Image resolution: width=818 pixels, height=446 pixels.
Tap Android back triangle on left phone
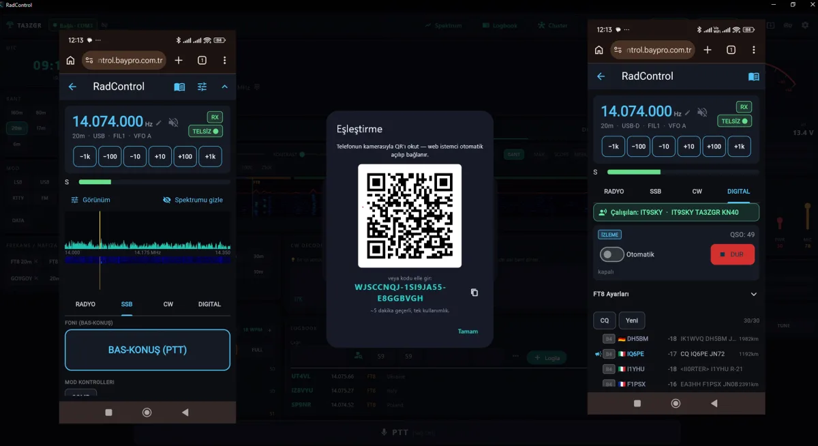point(185,413)
